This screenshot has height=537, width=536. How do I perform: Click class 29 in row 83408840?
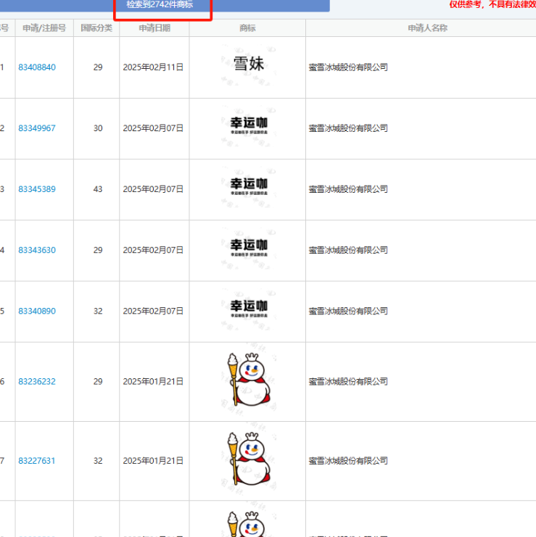tap(98, 67)
